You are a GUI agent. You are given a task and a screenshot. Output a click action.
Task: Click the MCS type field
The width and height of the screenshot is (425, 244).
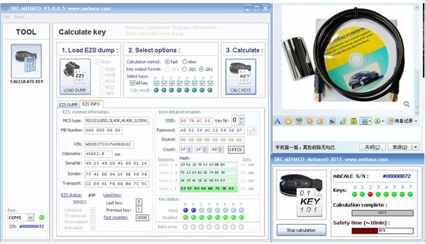click(x=117, y=121)
